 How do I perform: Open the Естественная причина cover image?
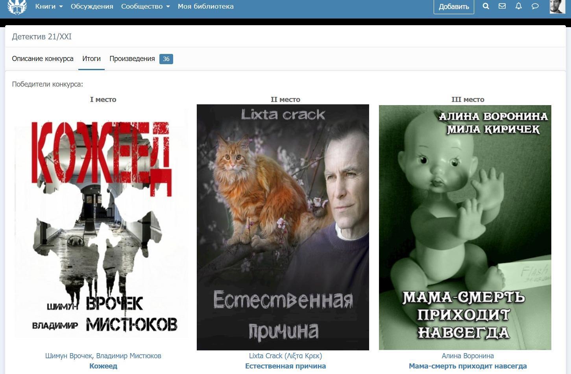(x=283, y=227)
